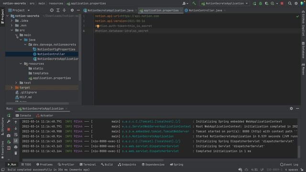The width and height of the screenshot is (306, 172).
Task: Switch to NotionSecretsApplication.java tab
Action: (110, 11)
